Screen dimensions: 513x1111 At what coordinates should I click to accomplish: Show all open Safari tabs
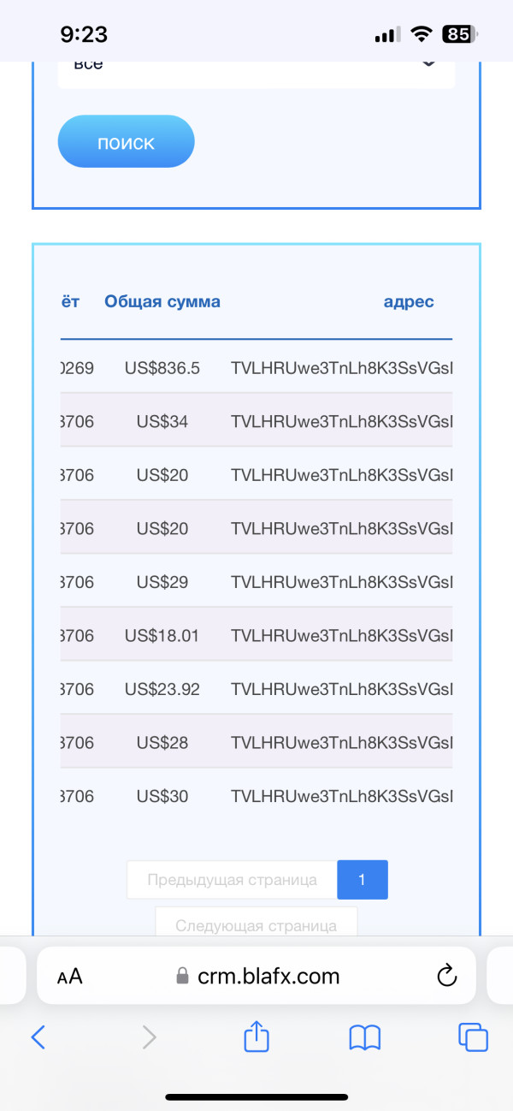(x=473, y=1037)
